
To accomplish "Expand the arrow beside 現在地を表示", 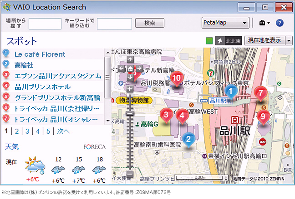I will click(x=289, y=41).
